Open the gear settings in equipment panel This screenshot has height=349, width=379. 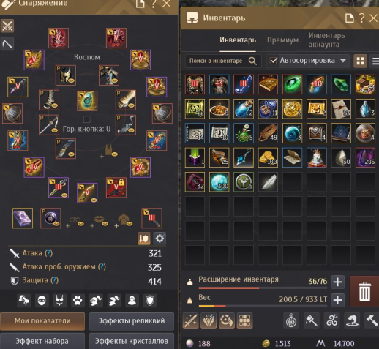point(160,239)
